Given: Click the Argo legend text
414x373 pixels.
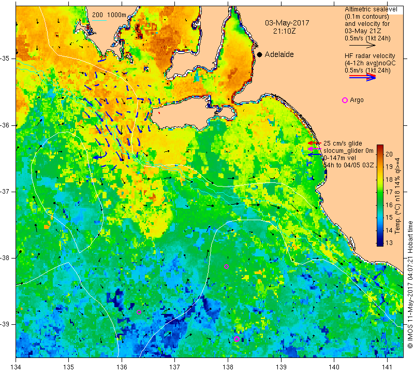Looking at the screenshot, I should point(357,100).
